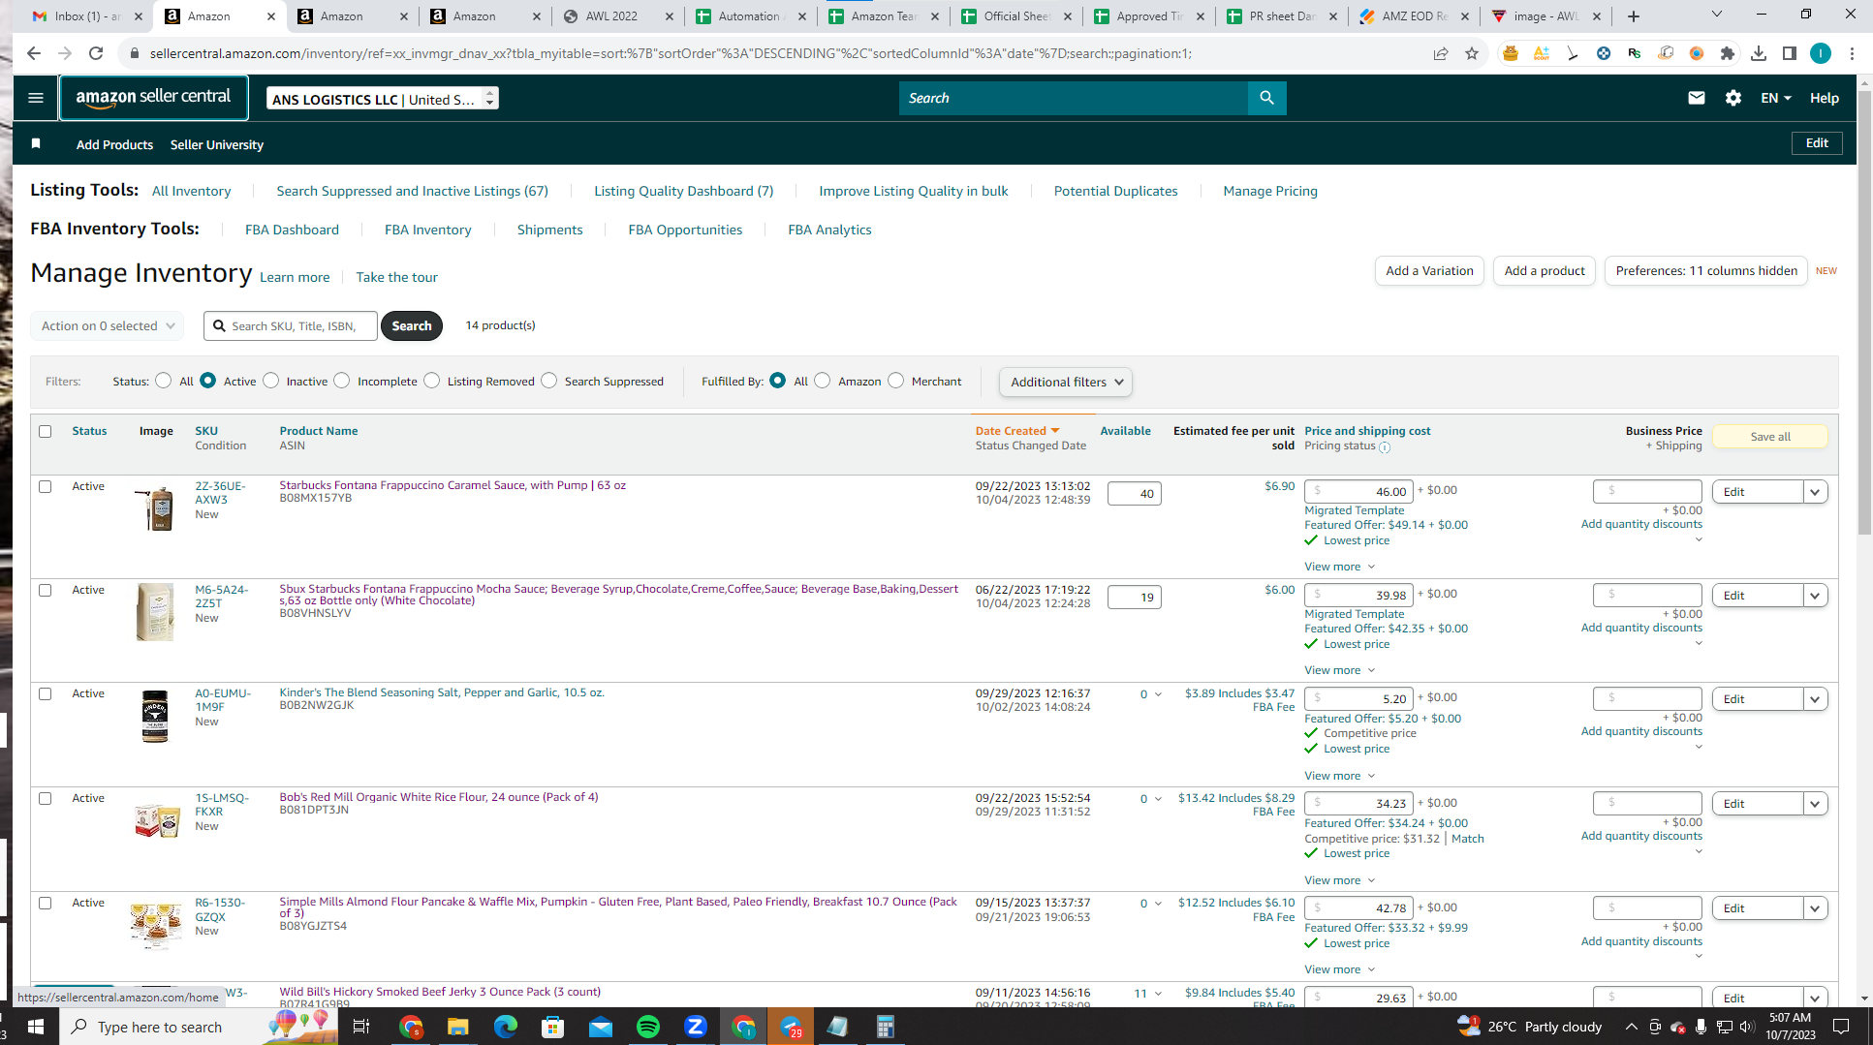The width and height of the screenshot is (1873, 1045).
Task: Open a new browser tab
Action: coord(1634,16)
